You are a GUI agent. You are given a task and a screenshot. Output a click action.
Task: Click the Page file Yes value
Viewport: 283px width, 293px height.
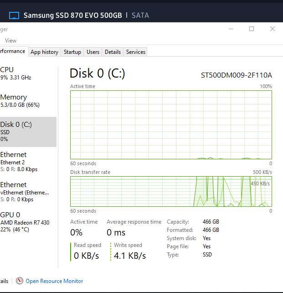coord(206,246)
